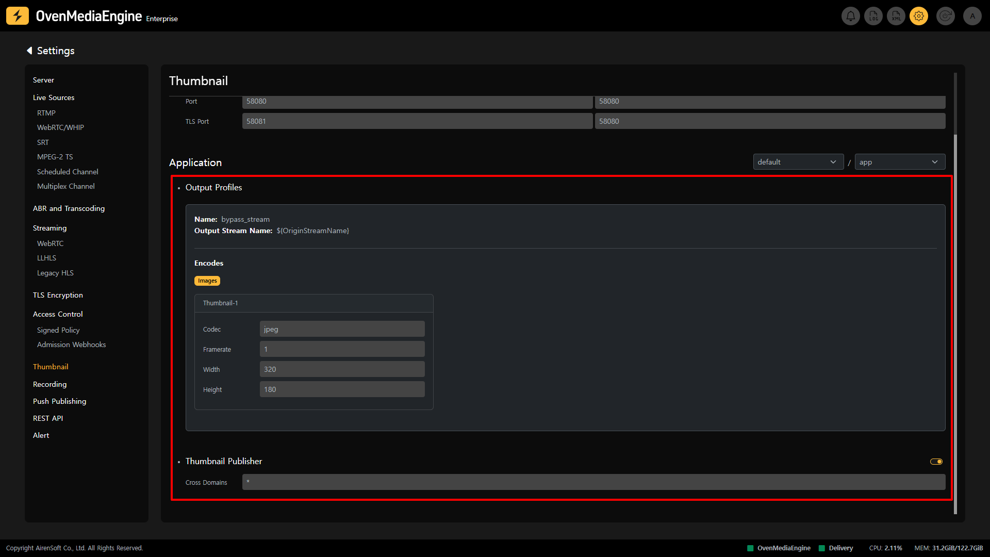Open the XML configuration icon
990x557 pixels.
tap(896, 16)
